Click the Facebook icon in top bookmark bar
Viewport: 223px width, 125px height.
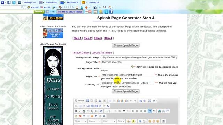pos(9,2)
